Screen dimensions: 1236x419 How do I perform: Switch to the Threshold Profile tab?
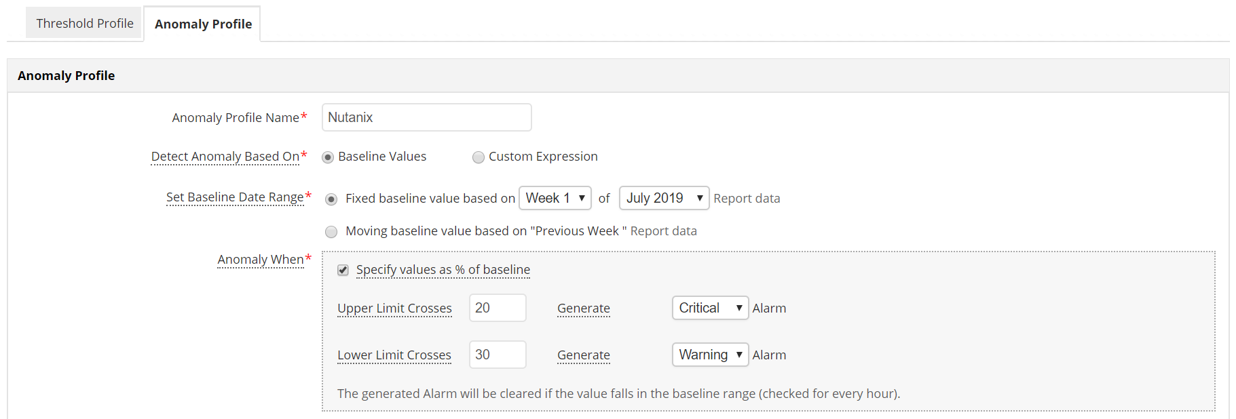(84, 24)
